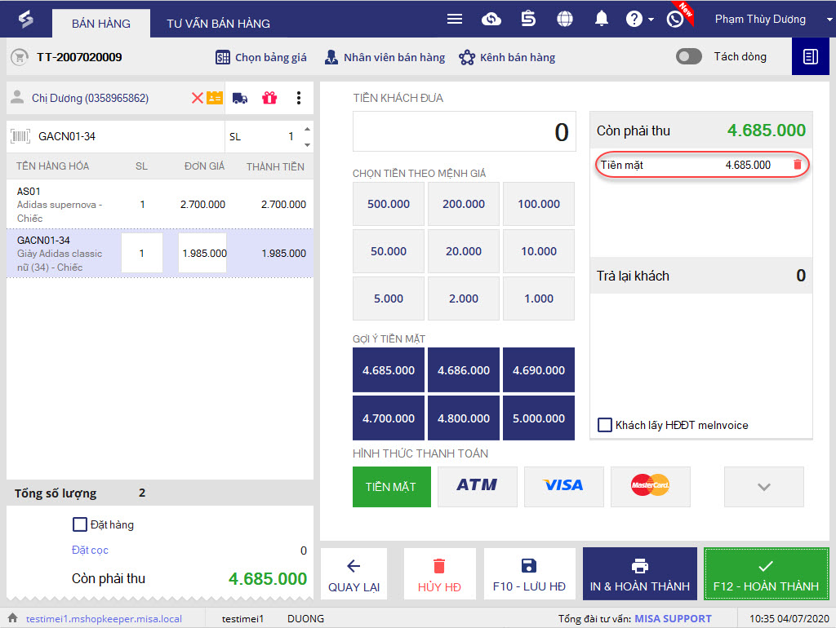Decrease the SL quantity stepper
Viewport: 836px width, 628px height.
click(307, 145)
